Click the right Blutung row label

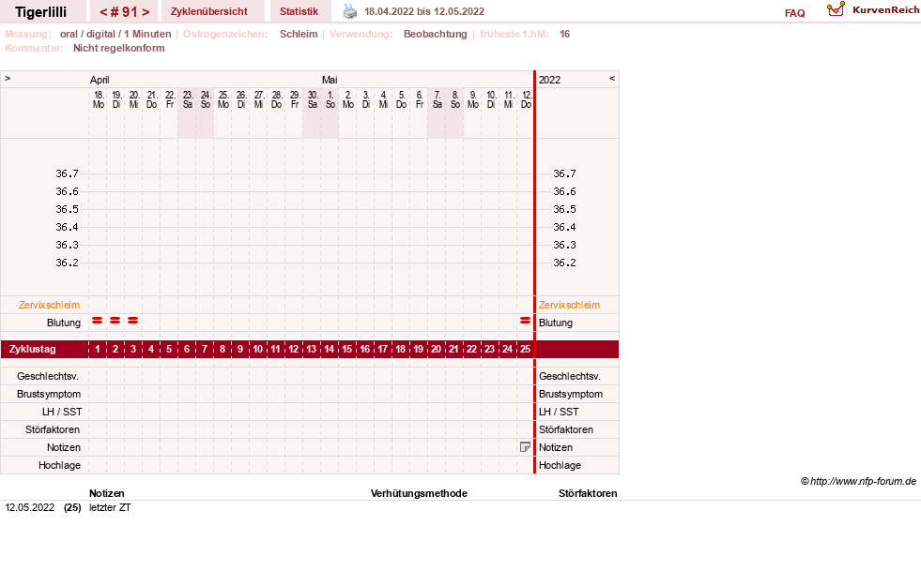point(556,323)
